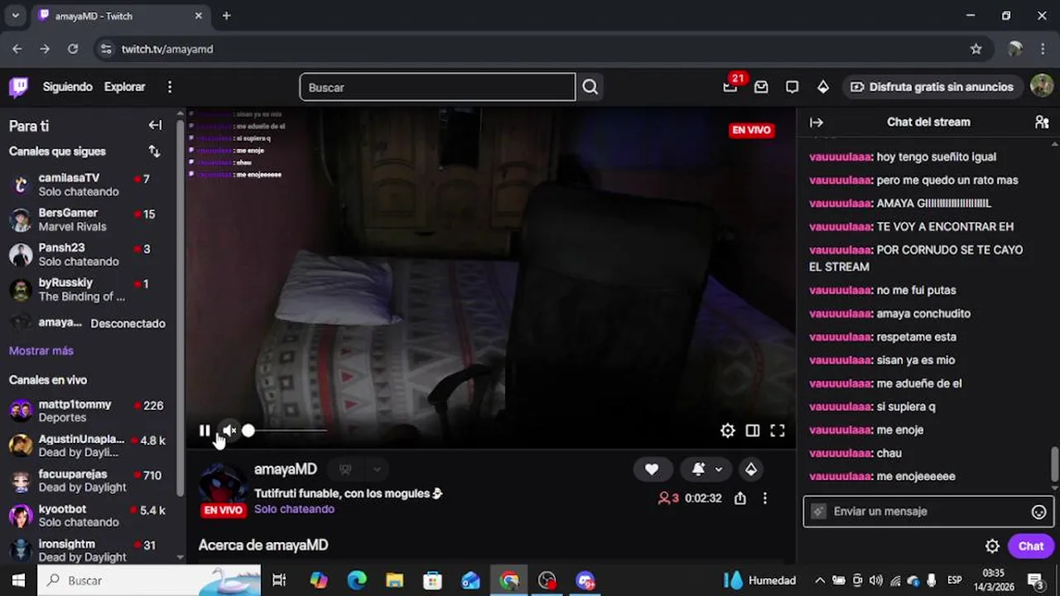Enter fullscreen on the video player

[777, 430]
